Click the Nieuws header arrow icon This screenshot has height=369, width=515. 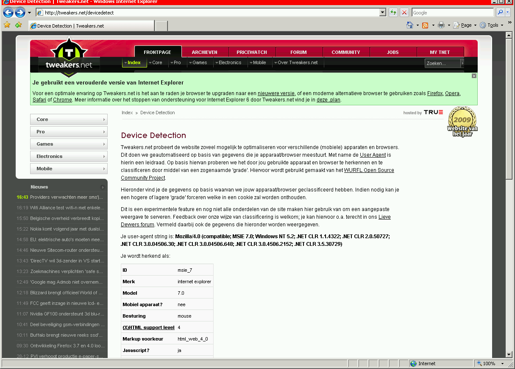point(102,187)
